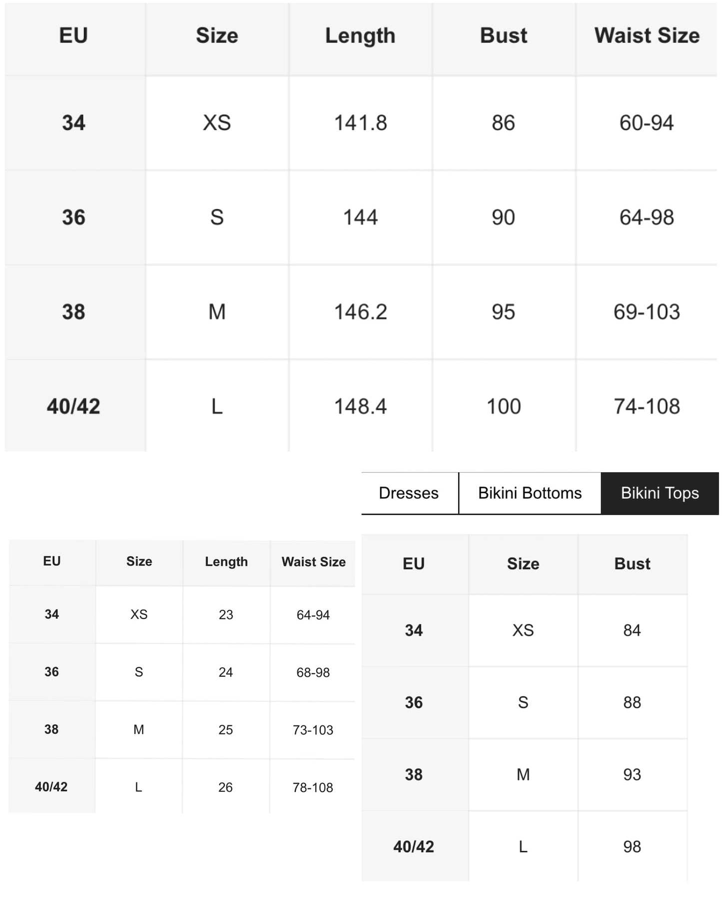Select the 144 length cell
Screen dimensions: 722x904
click(360, 218)
